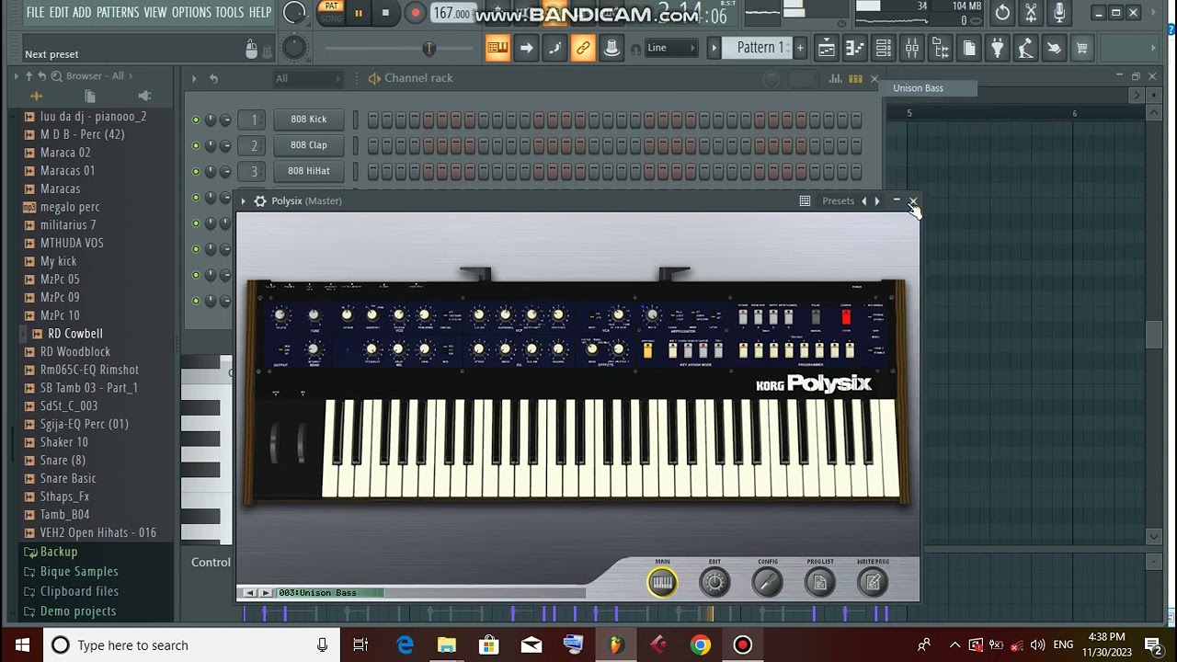Click the plug-shaped plugin picker icon

pyautogui.click(x=997, y=49)
